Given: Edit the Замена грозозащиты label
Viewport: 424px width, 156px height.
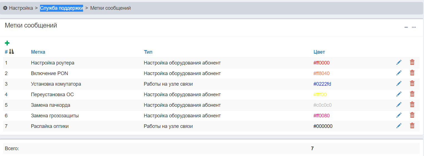Looking at the screenshot, I should 399,115.
